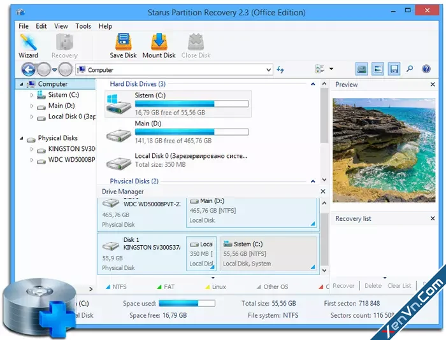Open the view mode dropdown arrow

tap(331, 69)
